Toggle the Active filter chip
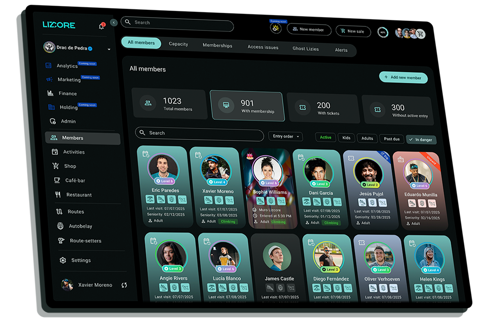The image size is (493, 321). click(x=325, y=137)
